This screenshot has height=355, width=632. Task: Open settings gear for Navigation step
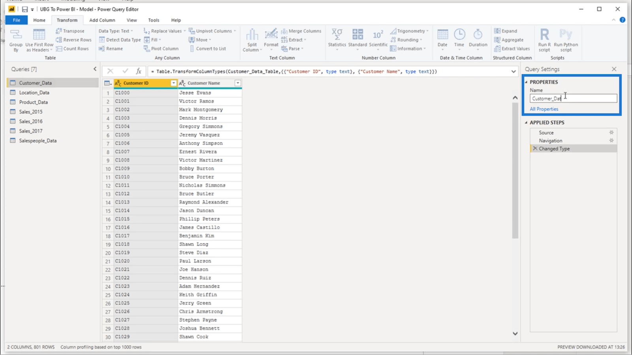611,140
